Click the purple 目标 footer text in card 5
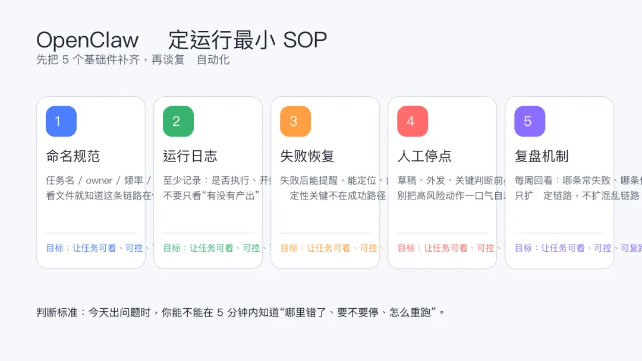Image resolution: width=642 pixels, height=361 pixels. 564,248
